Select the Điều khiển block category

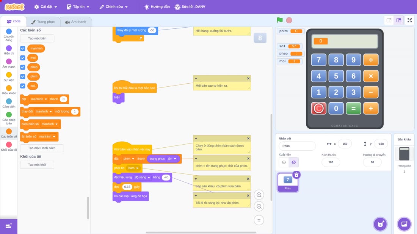(x=9, y=90)
